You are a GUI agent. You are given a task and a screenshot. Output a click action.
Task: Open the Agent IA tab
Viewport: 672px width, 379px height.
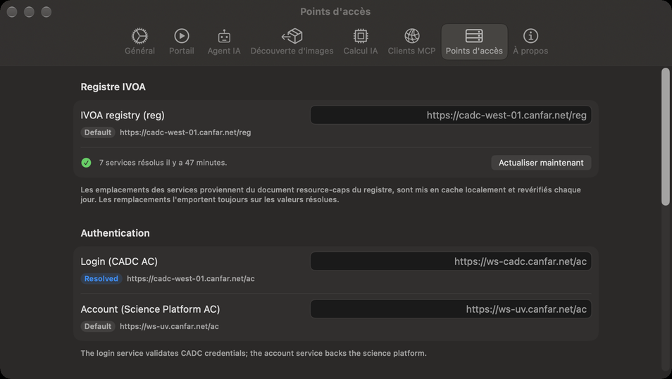[x=224, y=42]
